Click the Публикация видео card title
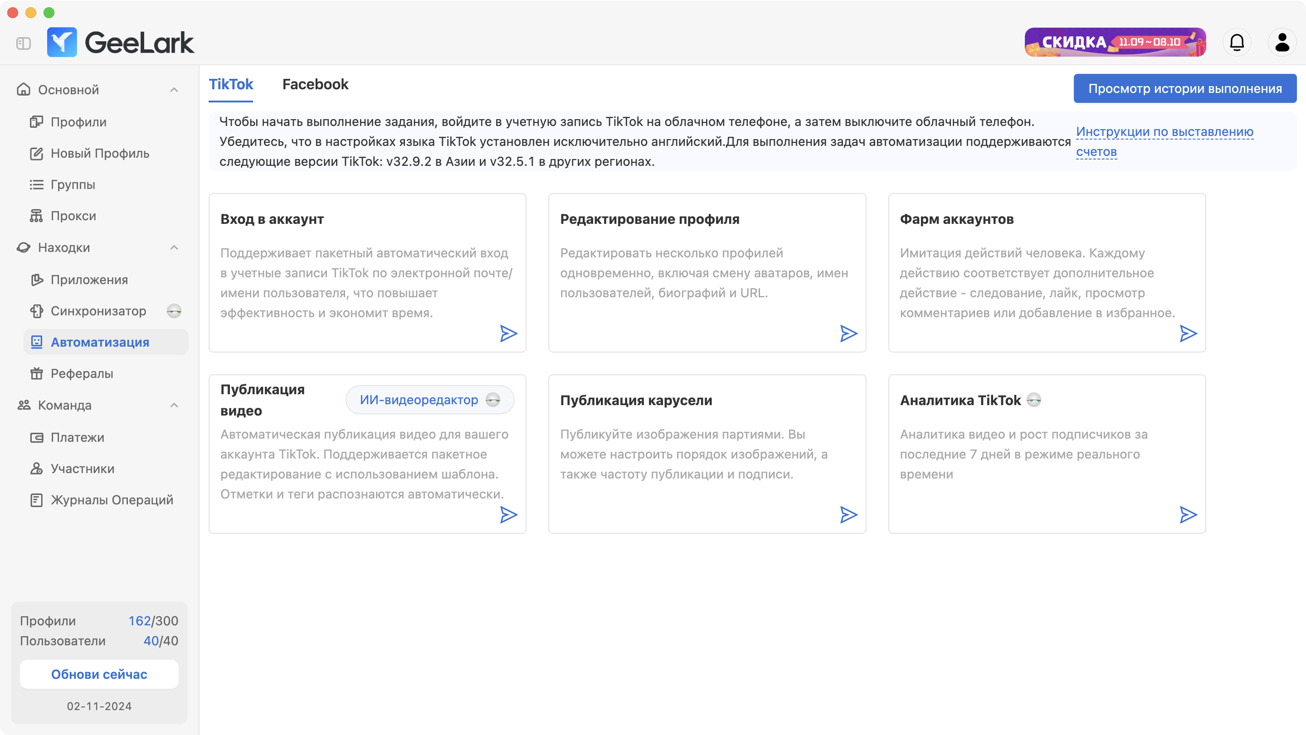The image size is (1306, 735). pos(262,400)
